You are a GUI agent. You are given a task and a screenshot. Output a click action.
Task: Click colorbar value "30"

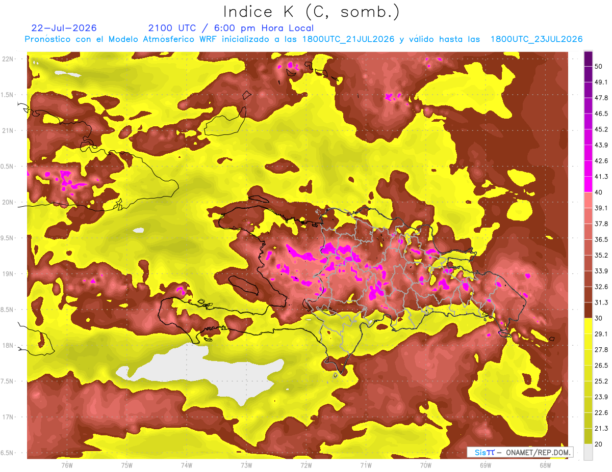[599, 318]
